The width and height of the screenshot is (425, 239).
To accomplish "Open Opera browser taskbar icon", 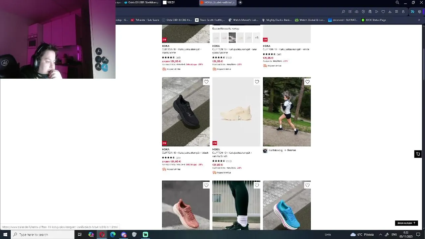I will pos(102,235).
